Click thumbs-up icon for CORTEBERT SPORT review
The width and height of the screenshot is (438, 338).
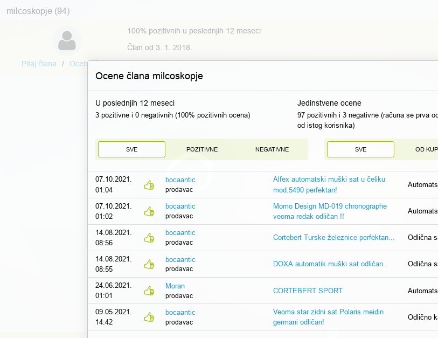pos(149,291)
